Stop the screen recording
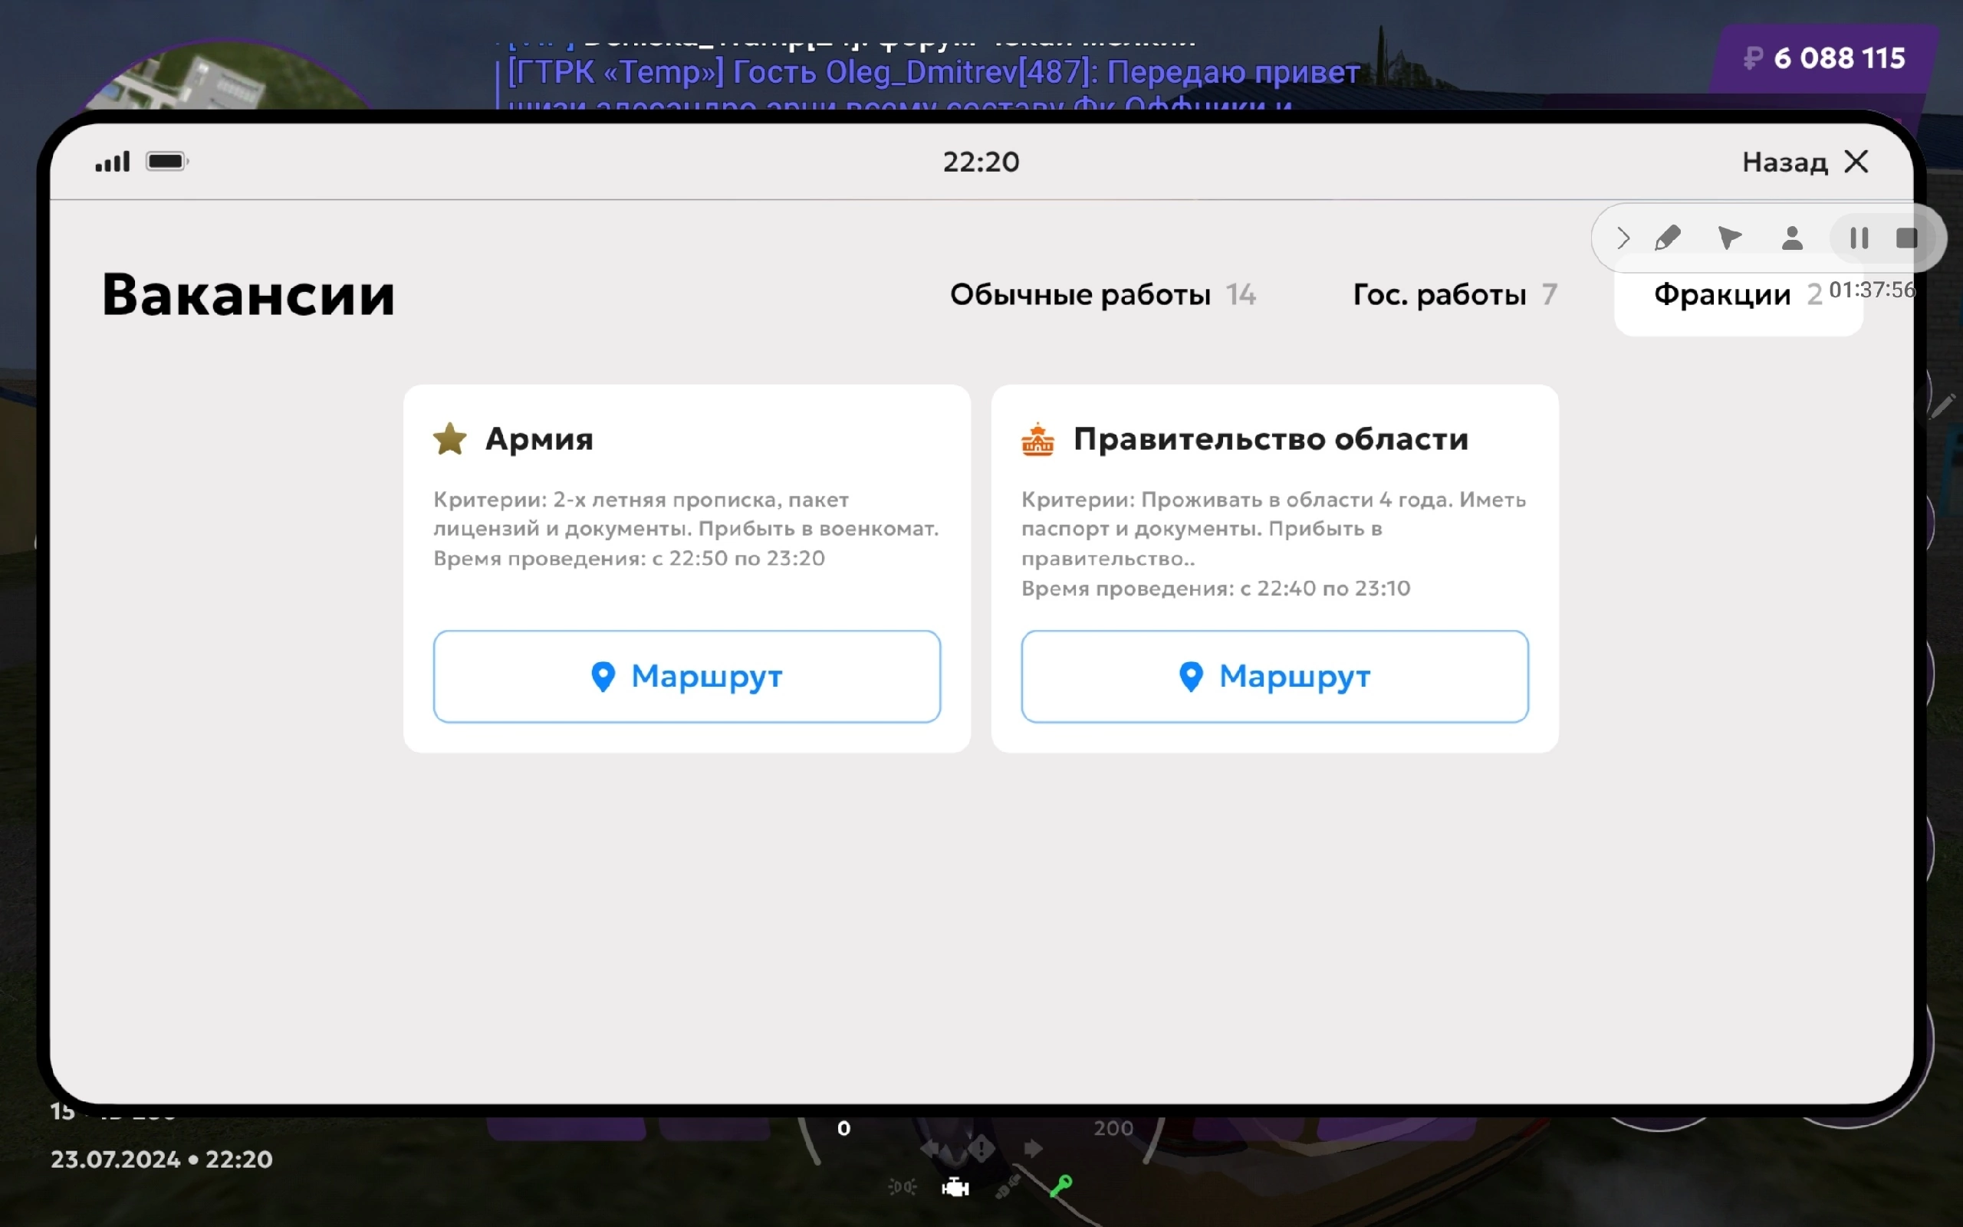 coord(1906,238)
